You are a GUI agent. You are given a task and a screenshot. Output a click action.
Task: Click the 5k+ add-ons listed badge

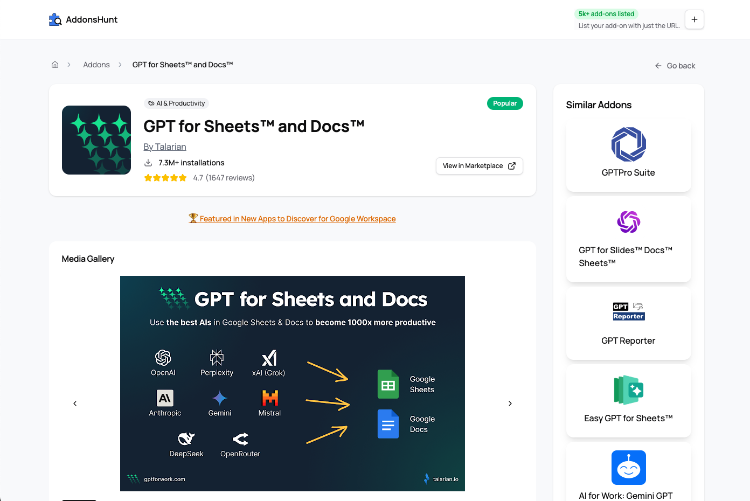(606, 14)
